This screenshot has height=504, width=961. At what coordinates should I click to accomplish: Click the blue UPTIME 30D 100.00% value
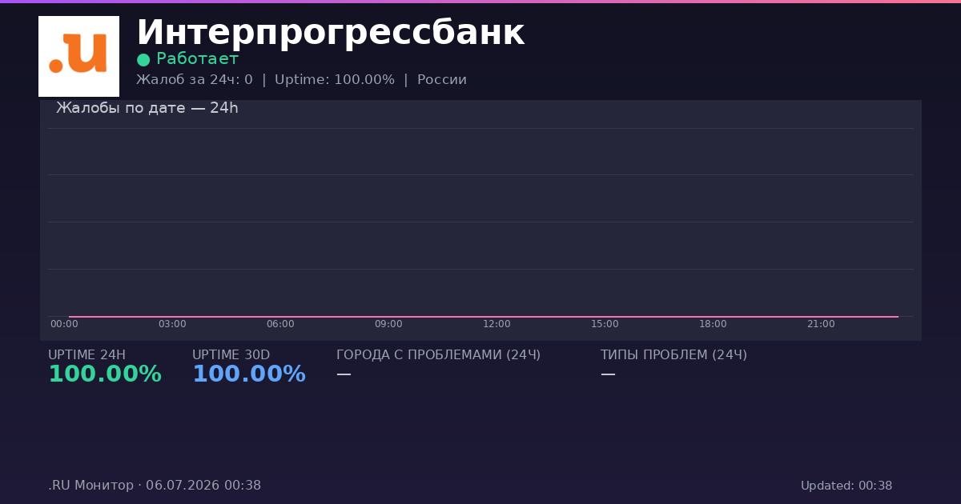[x=249, y=374]
